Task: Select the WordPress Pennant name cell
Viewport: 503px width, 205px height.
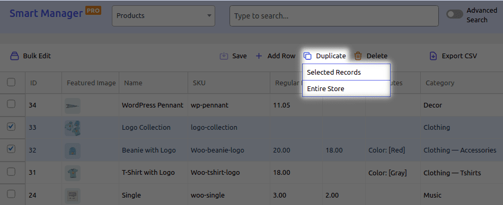Action: pos(153,105)
